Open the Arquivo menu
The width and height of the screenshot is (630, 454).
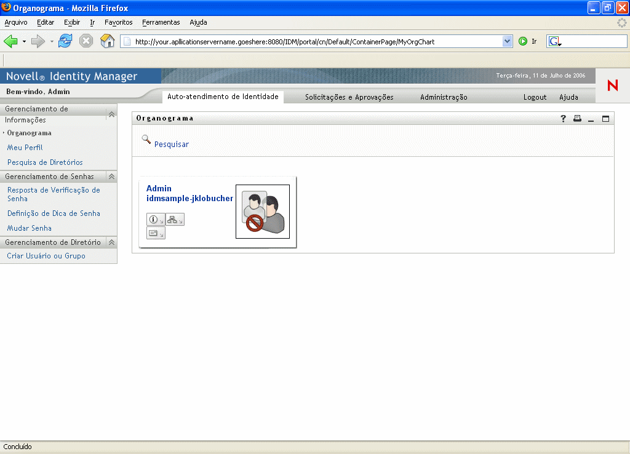point(16,23)
